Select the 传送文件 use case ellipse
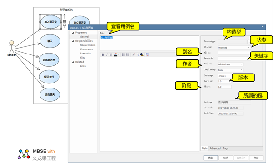This screenshot has height=167, width=273. [49, 77]
